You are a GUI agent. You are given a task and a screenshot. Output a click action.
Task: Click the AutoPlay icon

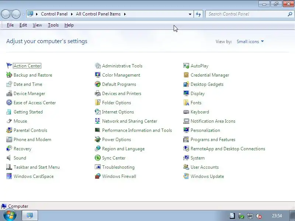coord(186,66)
